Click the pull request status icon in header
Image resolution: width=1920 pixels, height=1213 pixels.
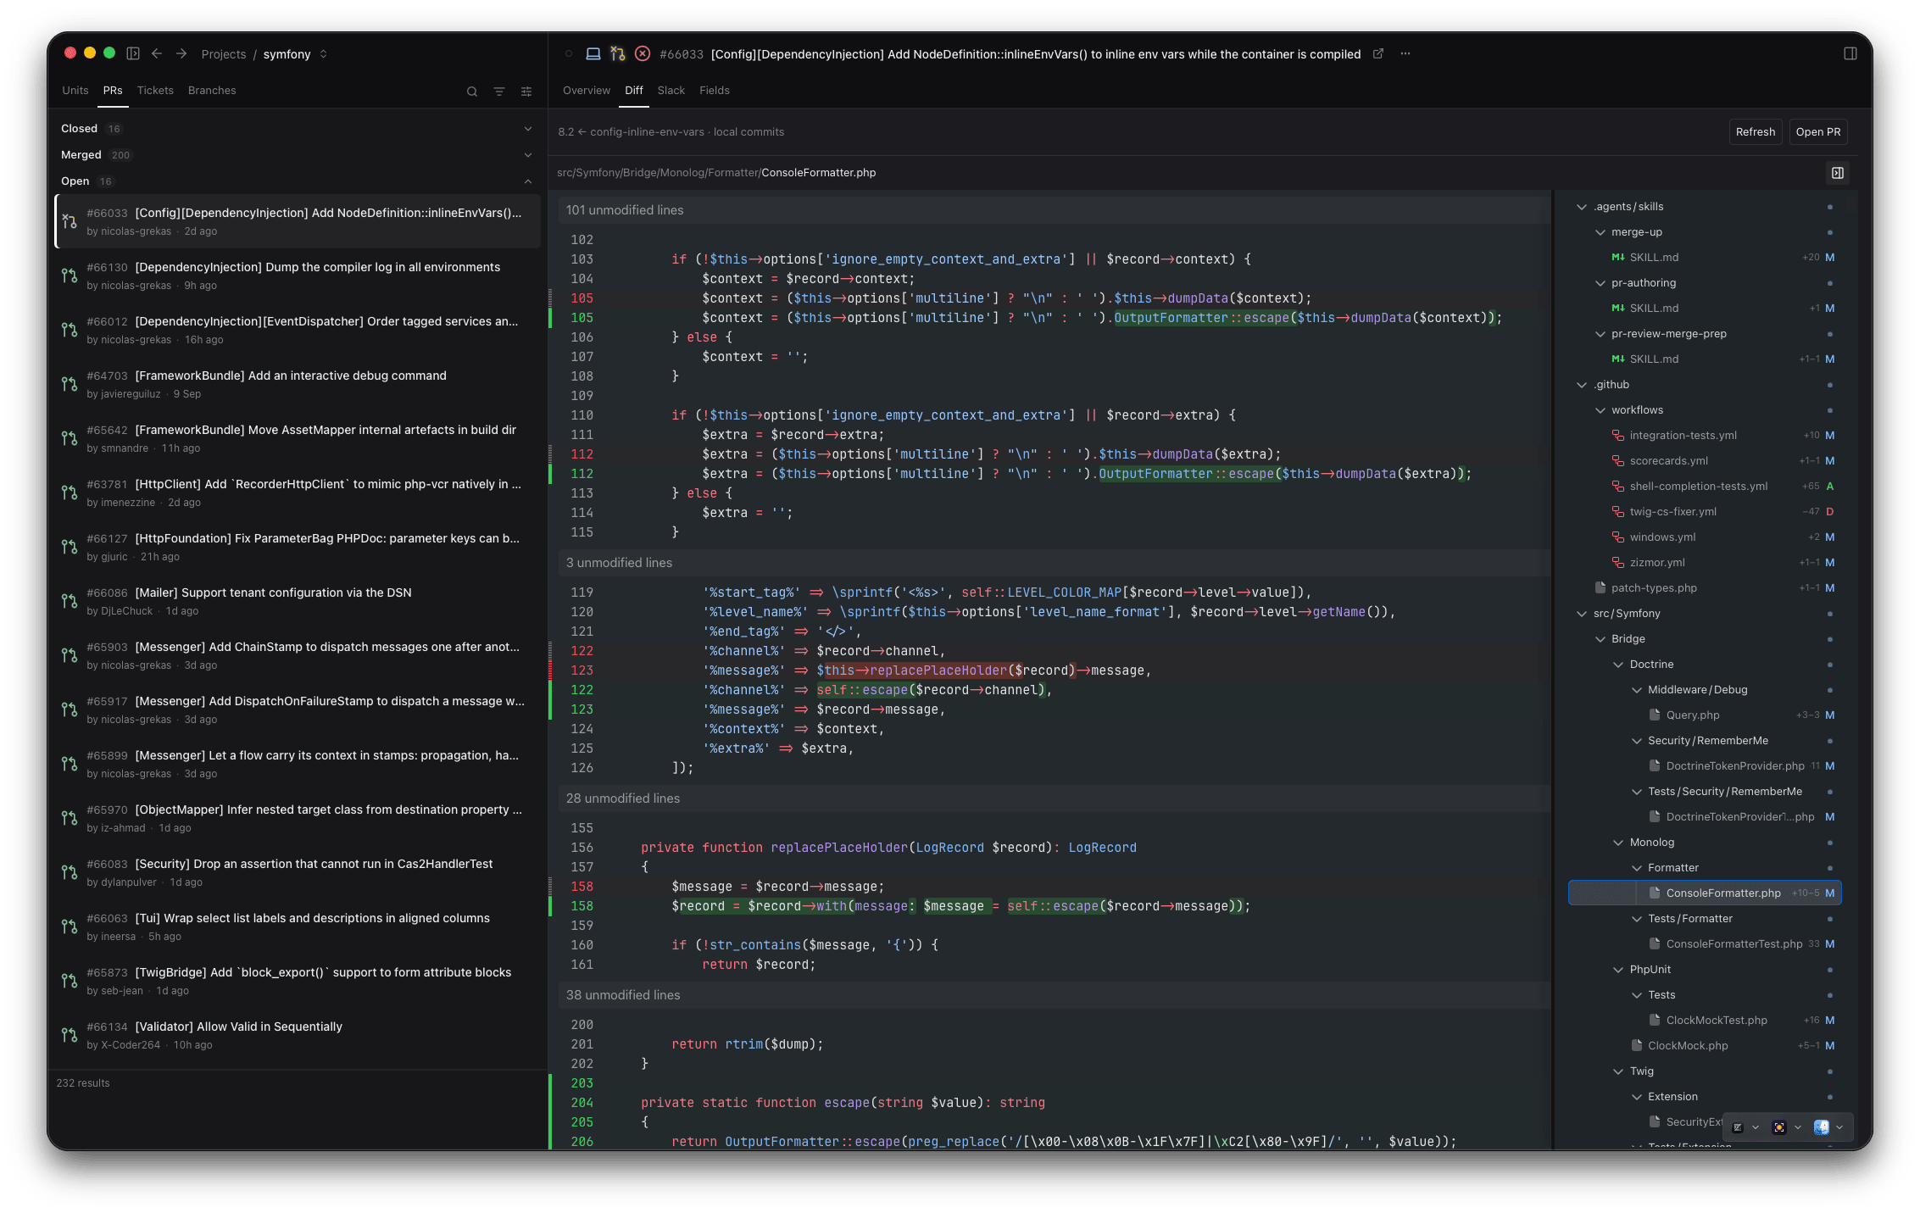[618, 53]
